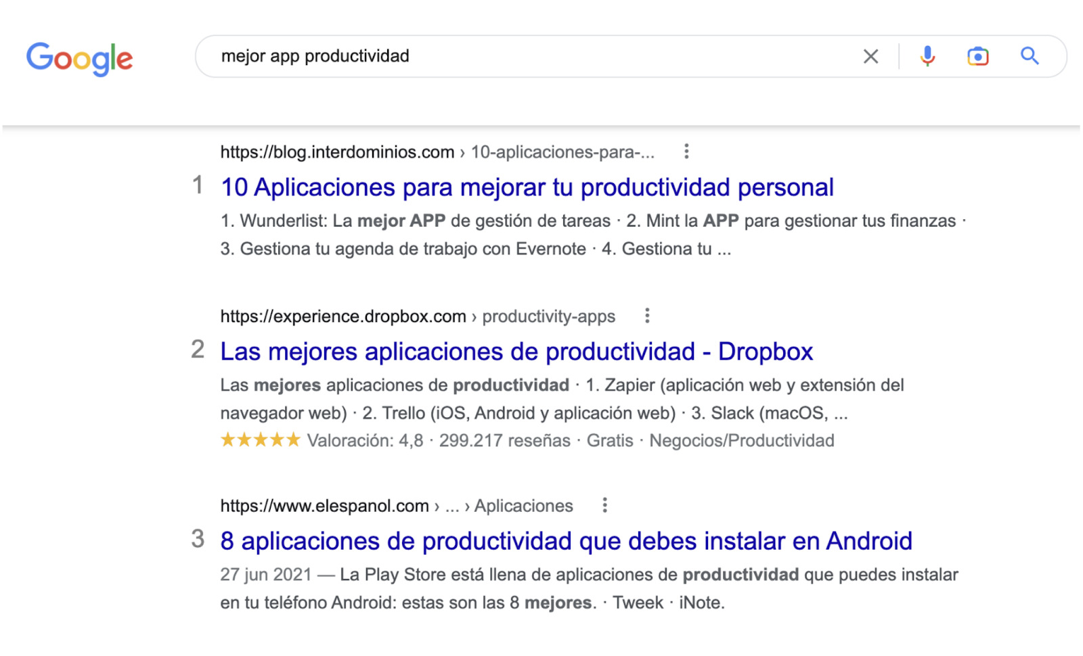Open three-dot menu for Dropbox result
The height and width of the screenshot is (656, 1083).
click(x=647, y=316)
